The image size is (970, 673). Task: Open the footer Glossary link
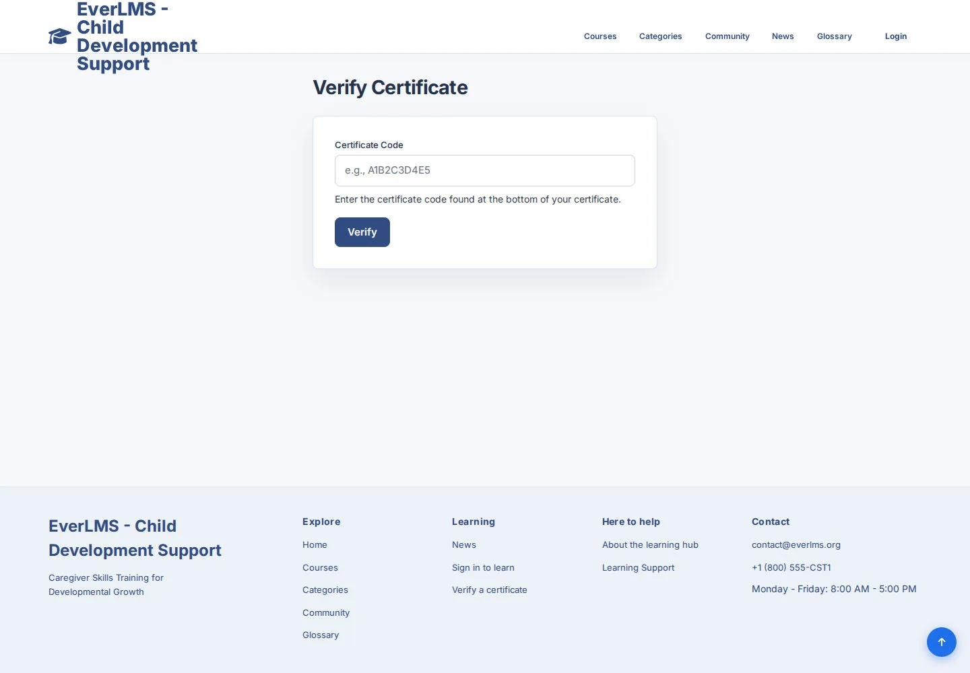coord(321,635)
